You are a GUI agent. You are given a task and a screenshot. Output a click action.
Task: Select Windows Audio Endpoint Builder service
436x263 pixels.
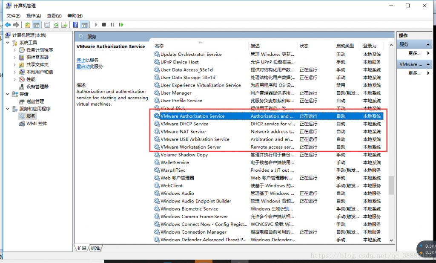point(268,201)
